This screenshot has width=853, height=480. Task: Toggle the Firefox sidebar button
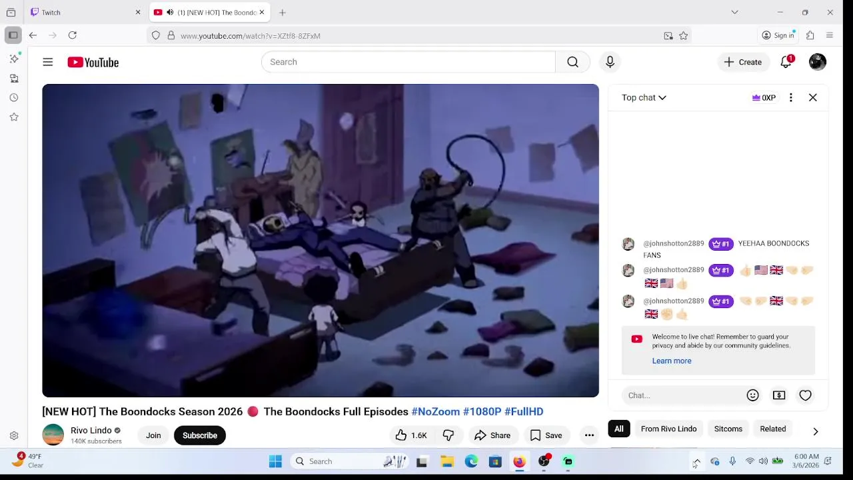13,35
